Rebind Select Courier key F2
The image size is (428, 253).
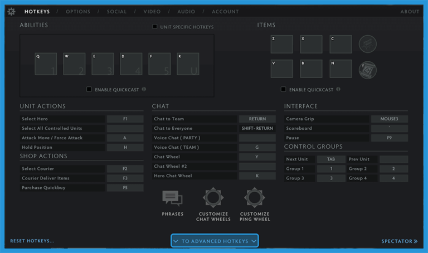pyautogui.click(x=125, y=169)
